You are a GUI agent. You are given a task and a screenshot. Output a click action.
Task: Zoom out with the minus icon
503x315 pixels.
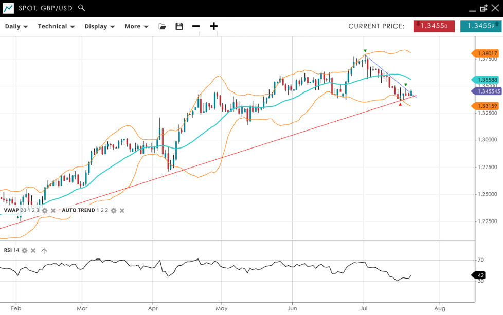[196, 26]
